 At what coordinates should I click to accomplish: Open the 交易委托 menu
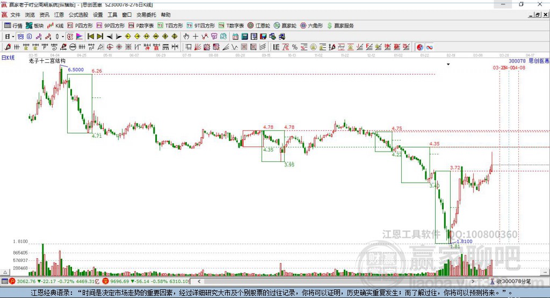coord(146,15)
